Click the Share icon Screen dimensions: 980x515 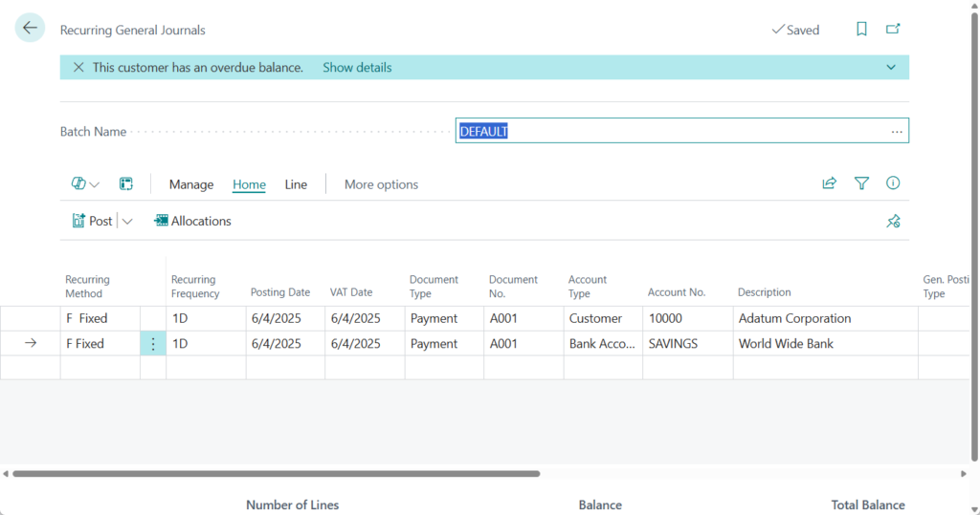(829, 183)
